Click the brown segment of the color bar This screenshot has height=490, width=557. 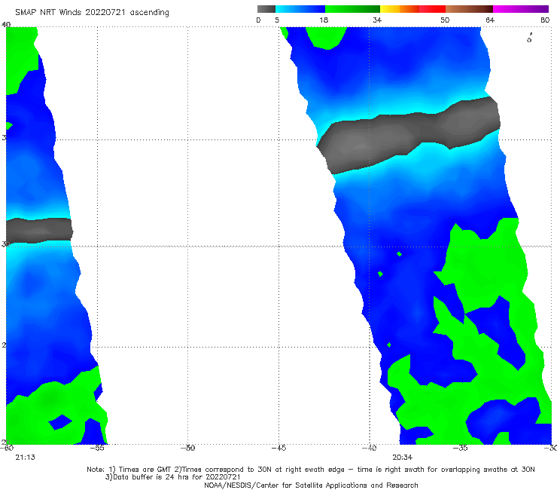(469, 9)
